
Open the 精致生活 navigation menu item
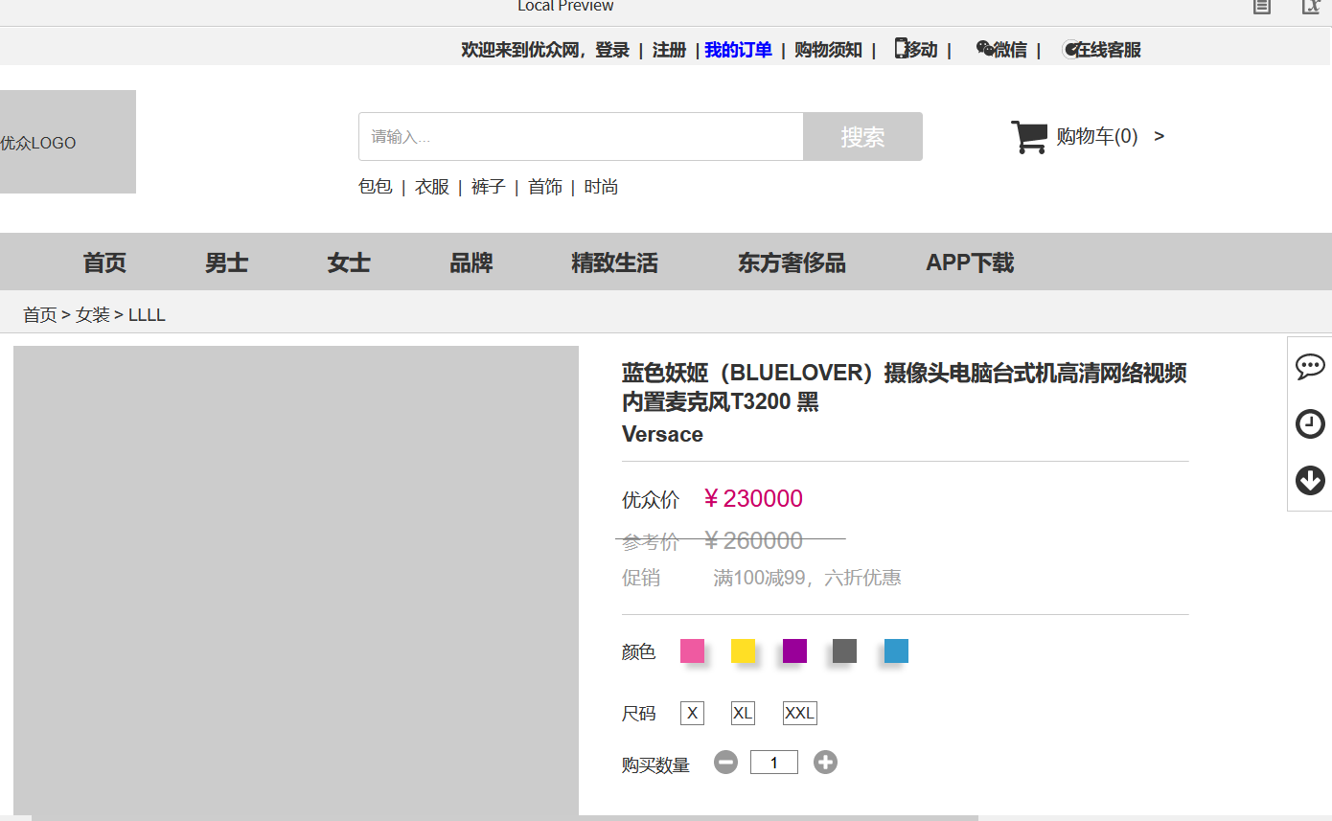pyautogui.click(x=614, y=262)
